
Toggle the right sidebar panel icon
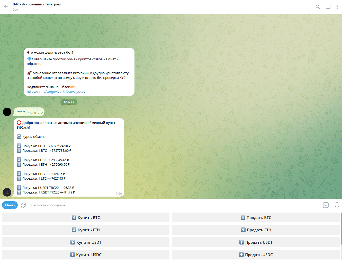coord(328,7)
